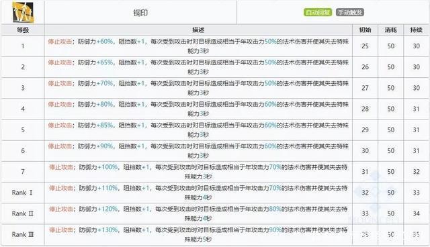Click initial value 29 in level 5 row
This screenshot has width=430, height=247.
[365, 130]
